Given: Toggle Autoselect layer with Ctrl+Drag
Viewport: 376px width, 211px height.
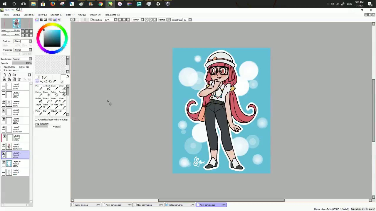Looking at the screenshot, I should tap(36, 120).
